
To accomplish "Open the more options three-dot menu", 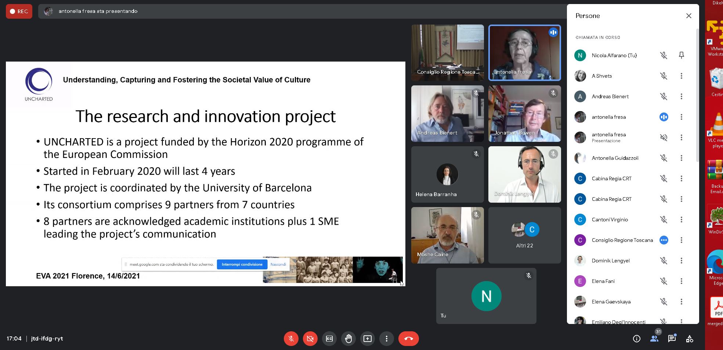I will coord(387,339).
